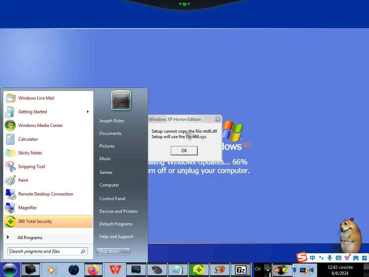
Task: Click the user account picture
Action: 121,100
